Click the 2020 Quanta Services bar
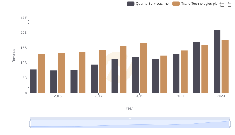Screen dimensions: 235x135 point(156,76)
